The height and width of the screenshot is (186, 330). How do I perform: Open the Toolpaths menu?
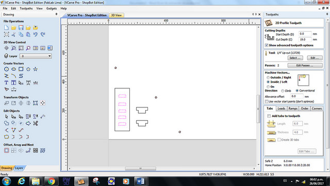pos(26,8)
